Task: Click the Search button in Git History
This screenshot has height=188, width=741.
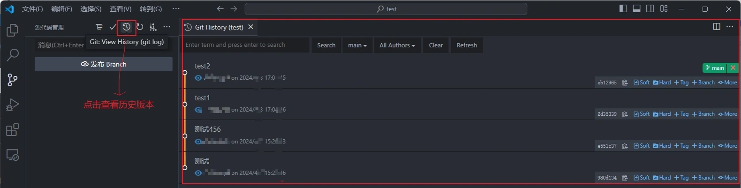Action: [x=326, y=45]
